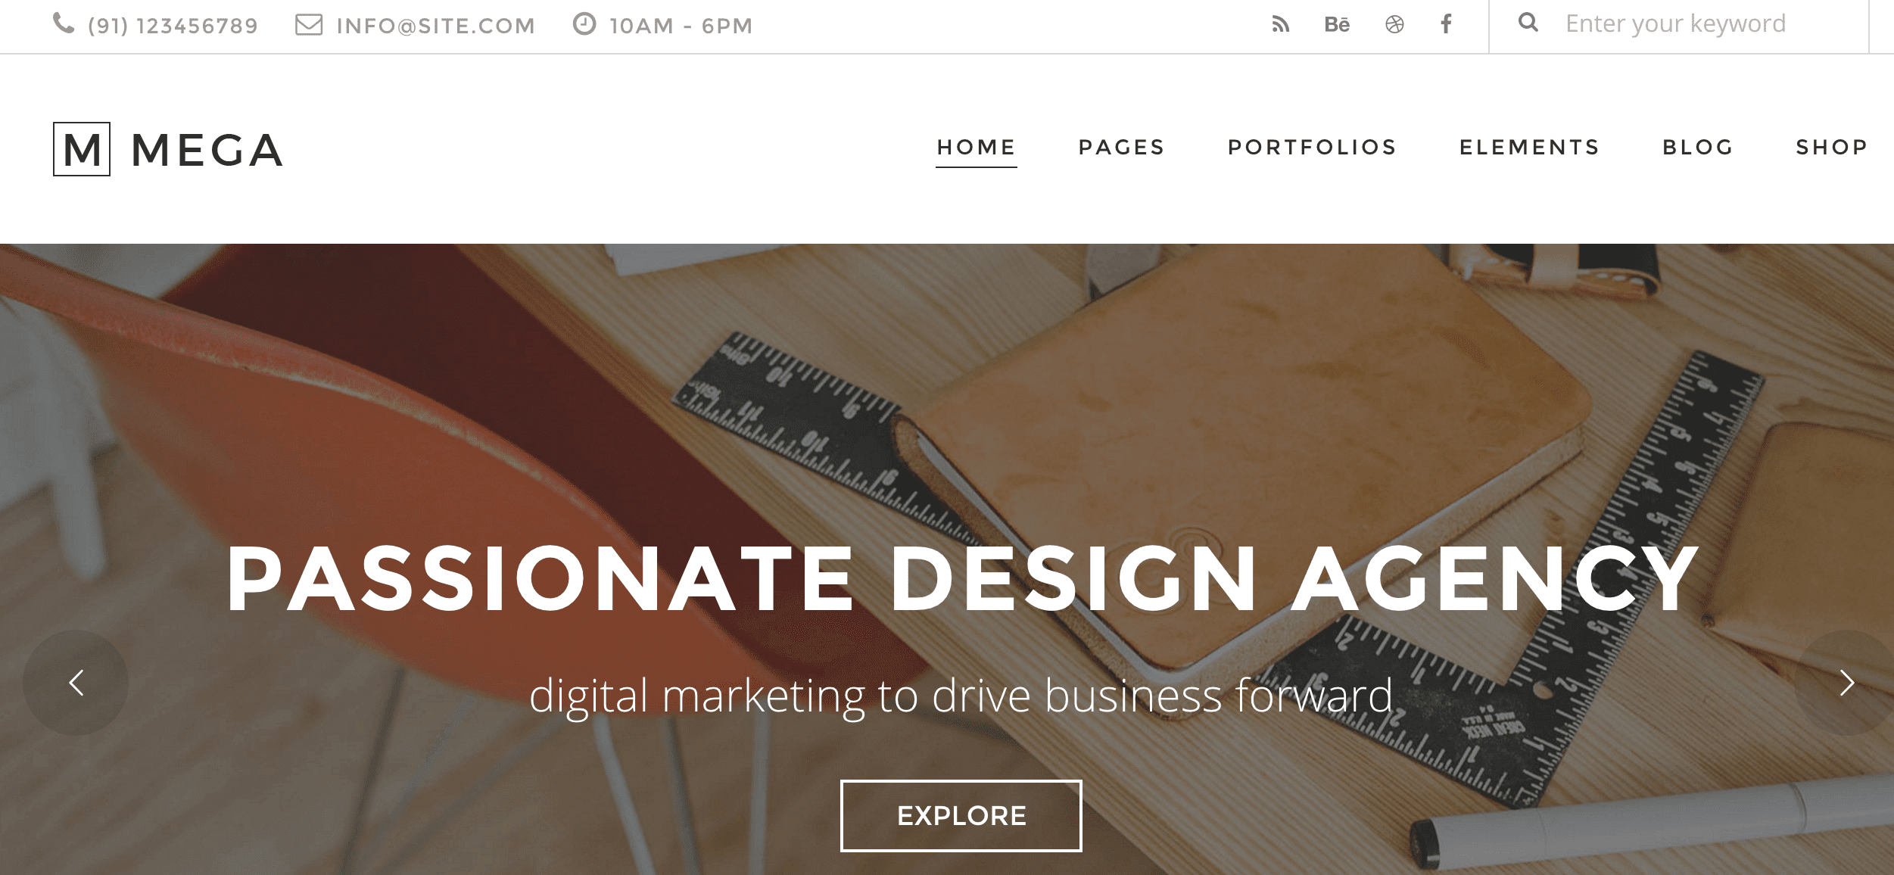Click the RSS feed icon

click(1280, 25)
